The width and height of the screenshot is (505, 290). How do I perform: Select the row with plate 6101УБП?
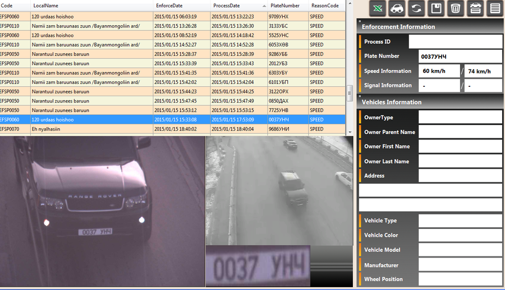tap(172, 82)
